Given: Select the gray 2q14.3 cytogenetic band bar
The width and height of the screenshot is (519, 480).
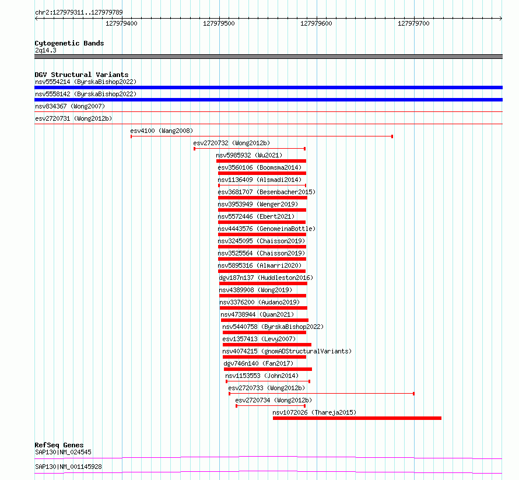Looking at the screenshot, I should [268, 57].
